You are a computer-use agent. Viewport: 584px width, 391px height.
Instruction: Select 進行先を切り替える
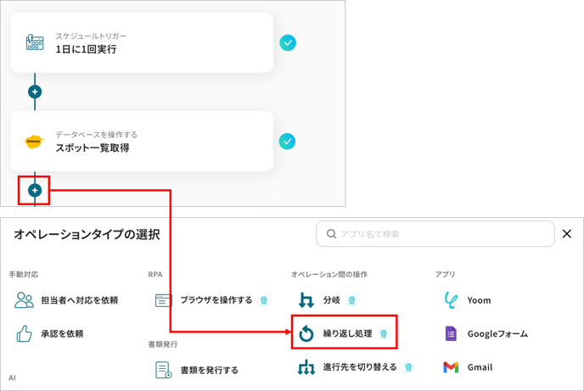point(359,366)
